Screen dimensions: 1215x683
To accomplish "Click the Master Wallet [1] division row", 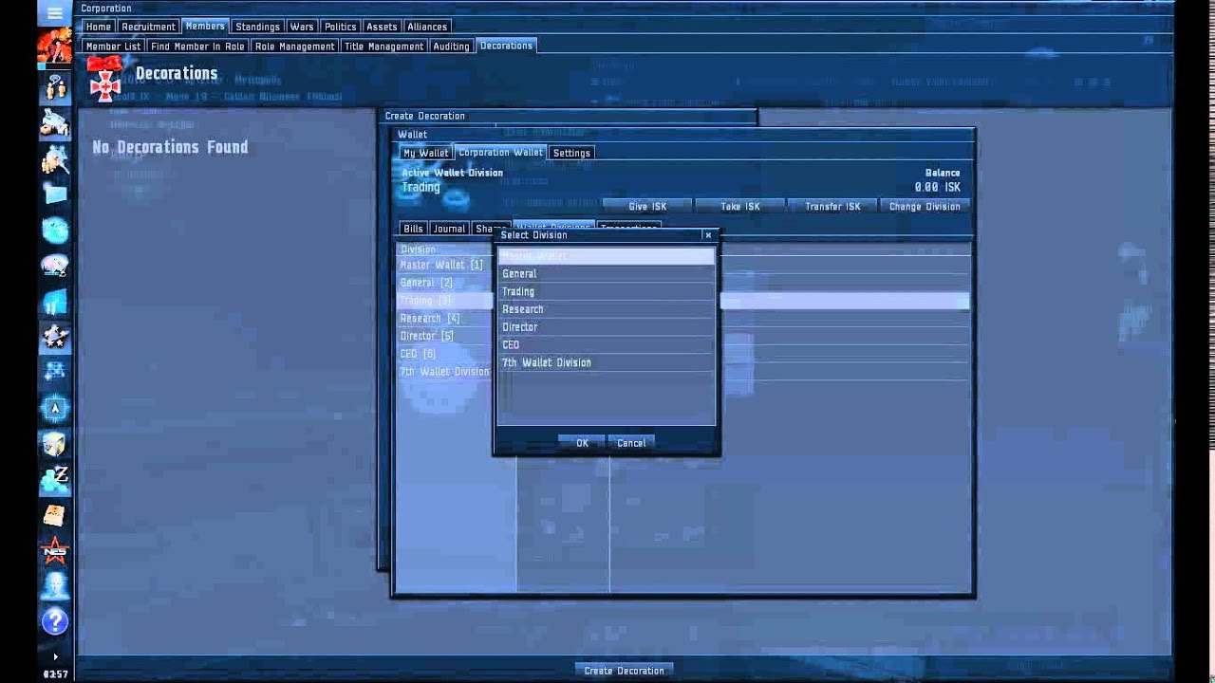I will point(445,266).
